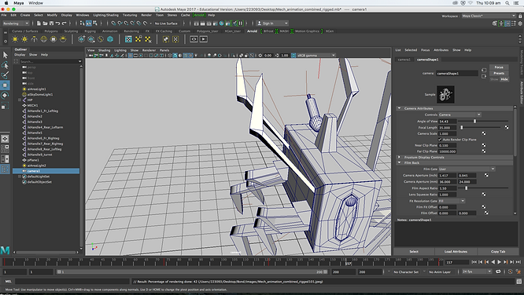
Task: Toggle the grid display icon in viewport toolbar
Action: click(131, 56)
